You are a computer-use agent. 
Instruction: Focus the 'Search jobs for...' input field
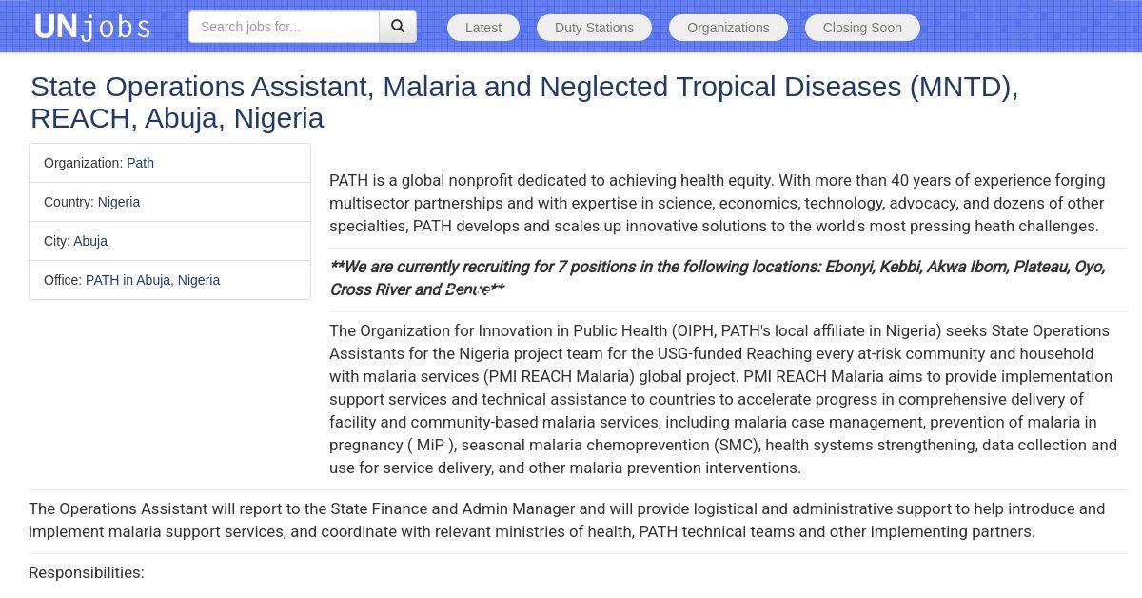pos(284,27)
